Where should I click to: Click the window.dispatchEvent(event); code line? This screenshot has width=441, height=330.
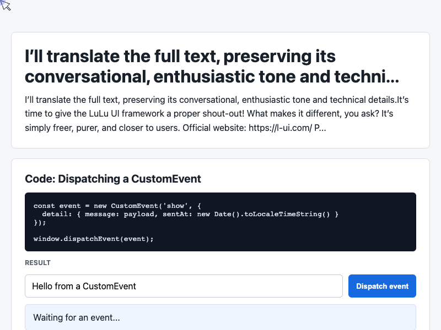(93, 239)
